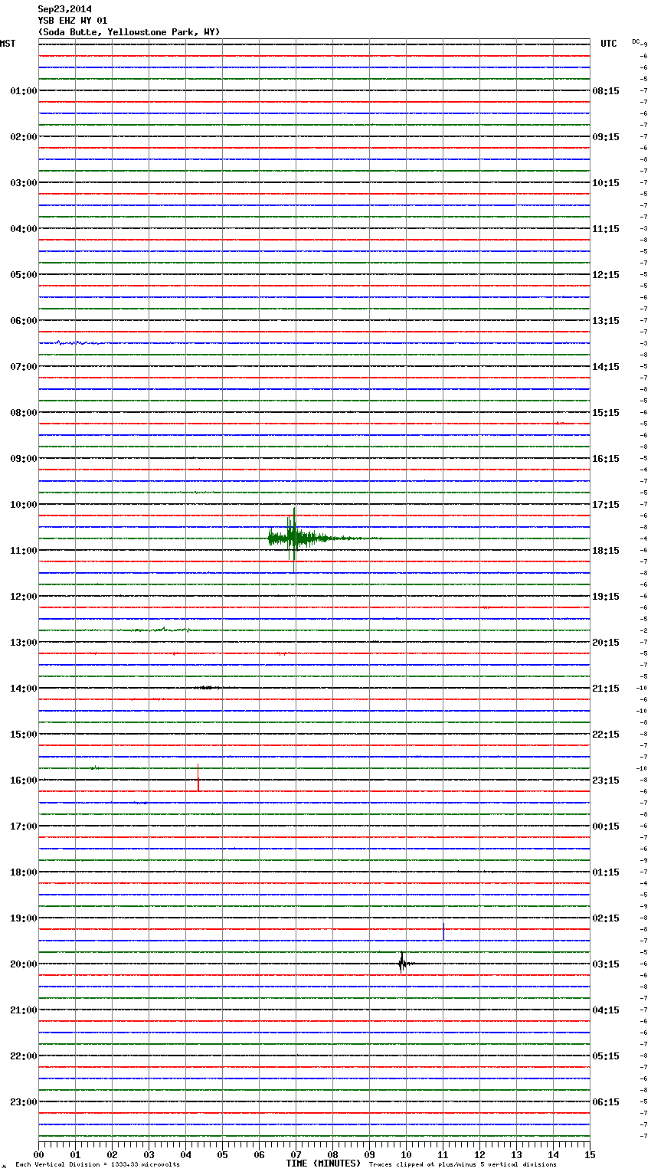Click the '10' minute tick label
Viewport: 651px width, 1175px height.
coord(406,1154)
